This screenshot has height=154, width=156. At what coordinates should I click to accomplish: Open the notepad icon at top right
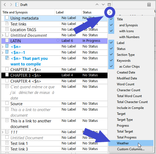click(149, 5)
